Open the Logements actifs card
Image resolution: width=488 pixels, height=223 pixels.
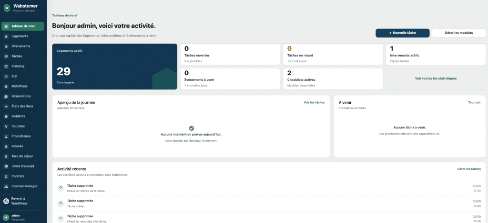[x=114, y=67]
